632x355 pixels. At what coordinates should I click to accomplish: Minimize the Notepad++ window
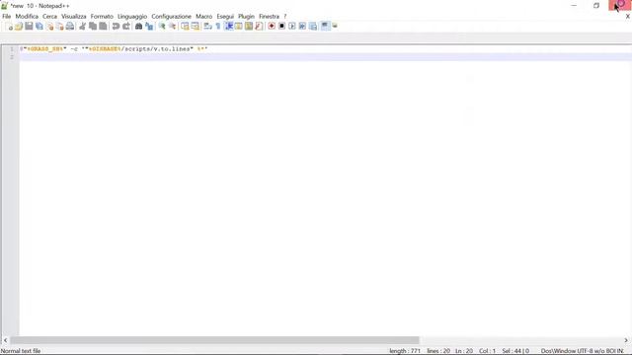tap(574, 5)
